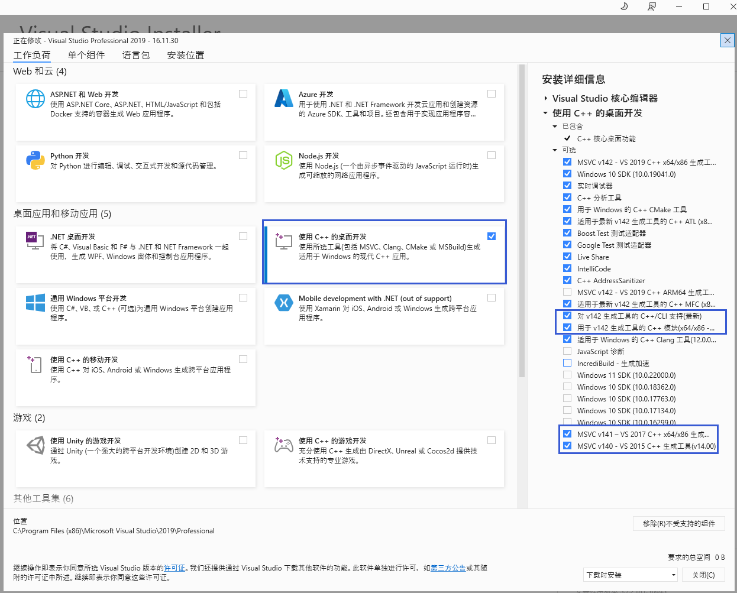The image size is (737, 593).
Task: Check Windows 10 SDK (10.0.18362.0) component
Action: pos(567,387)
